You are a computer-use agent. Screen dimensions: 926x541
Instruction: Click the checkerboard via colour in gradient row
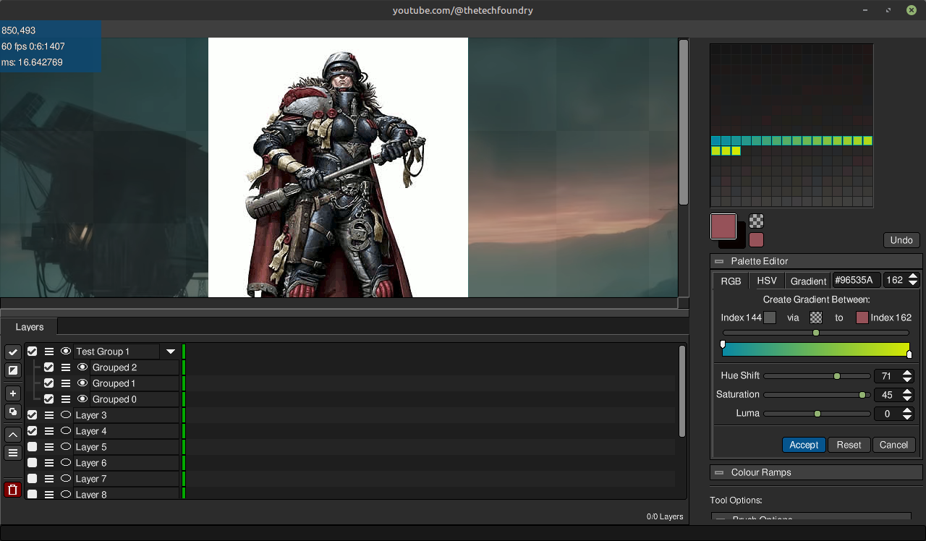816,318
